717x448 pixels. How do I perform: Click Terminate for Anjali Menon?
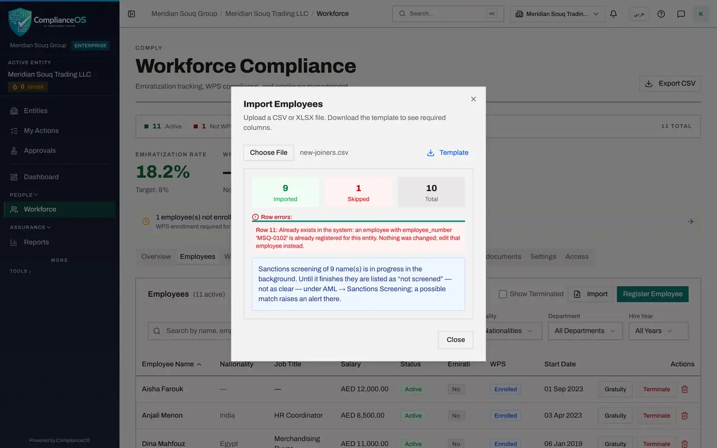[657, 416]
